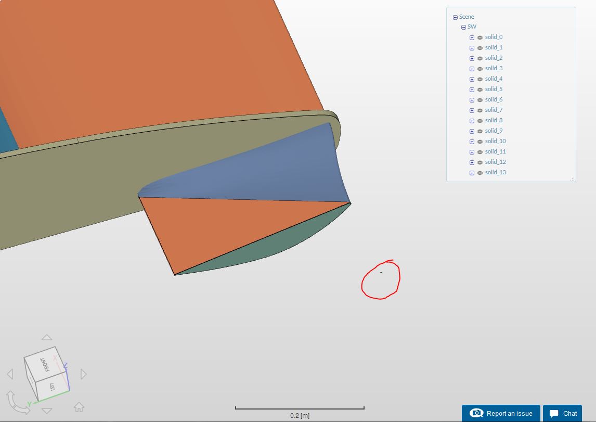
Task: Rotate view right with right arrow
Action: pyautogui.click(x=84, y=374)
